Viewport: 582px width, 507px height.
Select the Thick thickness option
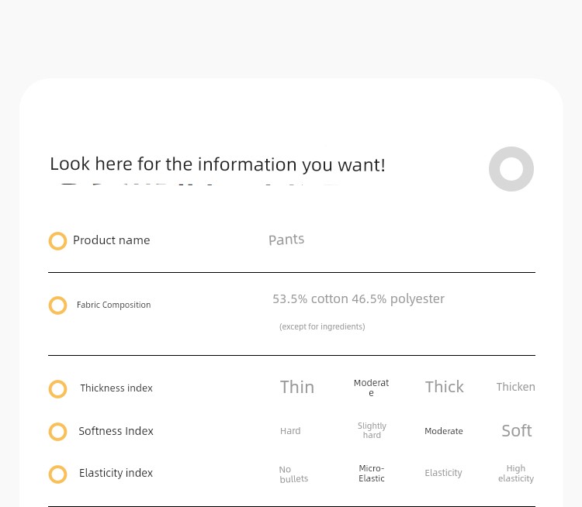(445, 387)
